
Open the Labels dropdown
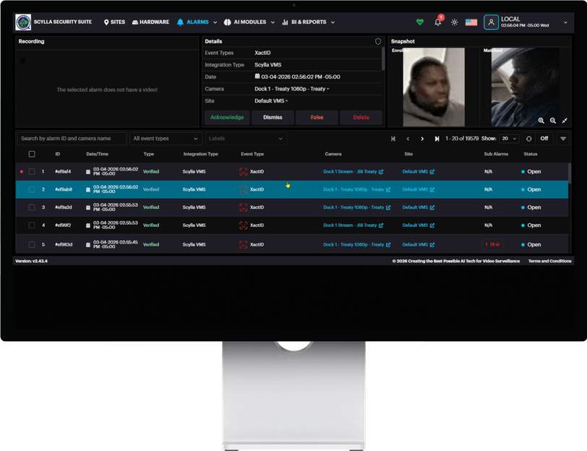[246, 139]
